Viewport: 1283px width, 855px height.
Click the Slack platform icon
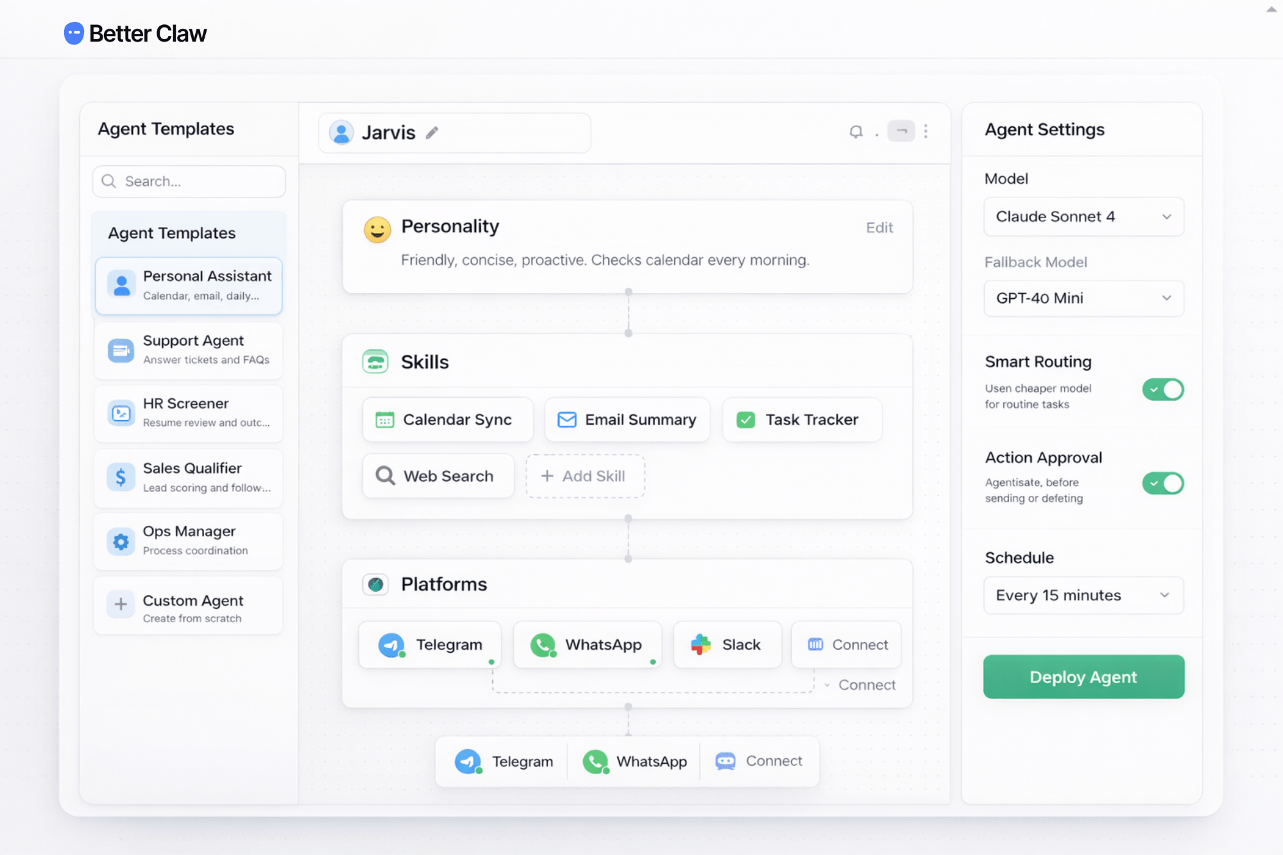pos(701,644)
